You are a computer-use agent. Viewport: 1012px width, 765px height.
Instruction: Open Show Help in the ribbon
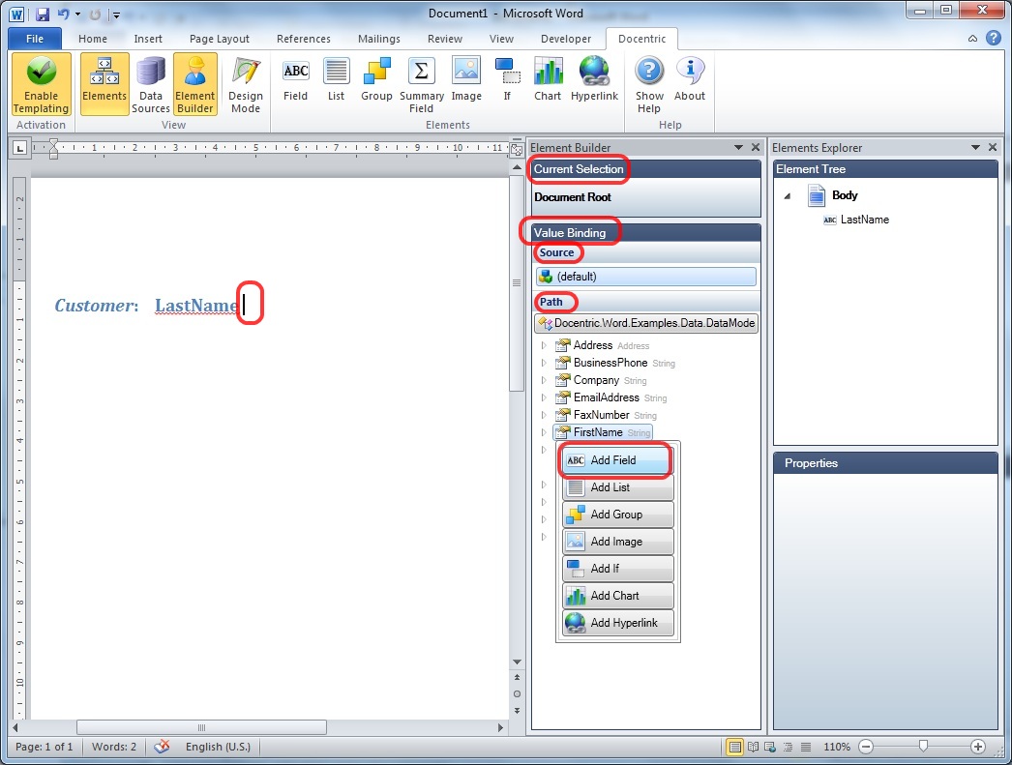click(x=649, y=85)
